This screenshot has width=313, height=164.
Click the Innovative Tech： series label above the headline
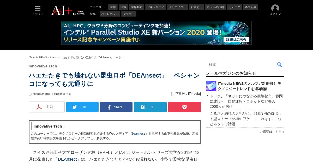[44, 66]
